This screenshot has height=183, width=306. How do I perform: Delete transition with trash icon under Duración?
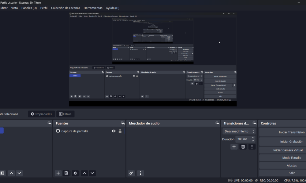243,147
